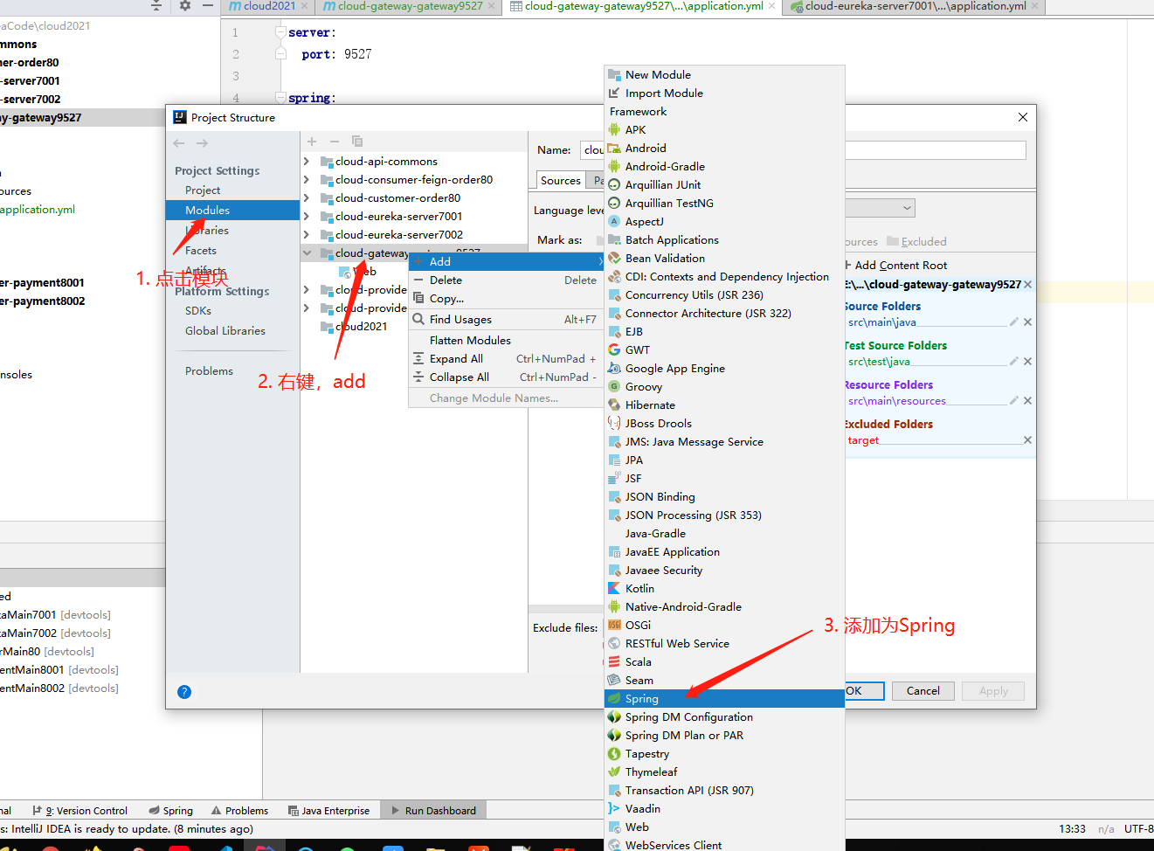Image resolution: width=1154 pixels, height=851 pixels.
Task: Expand cloud-eureka-server7001 module node
Action: click(307, 217)
